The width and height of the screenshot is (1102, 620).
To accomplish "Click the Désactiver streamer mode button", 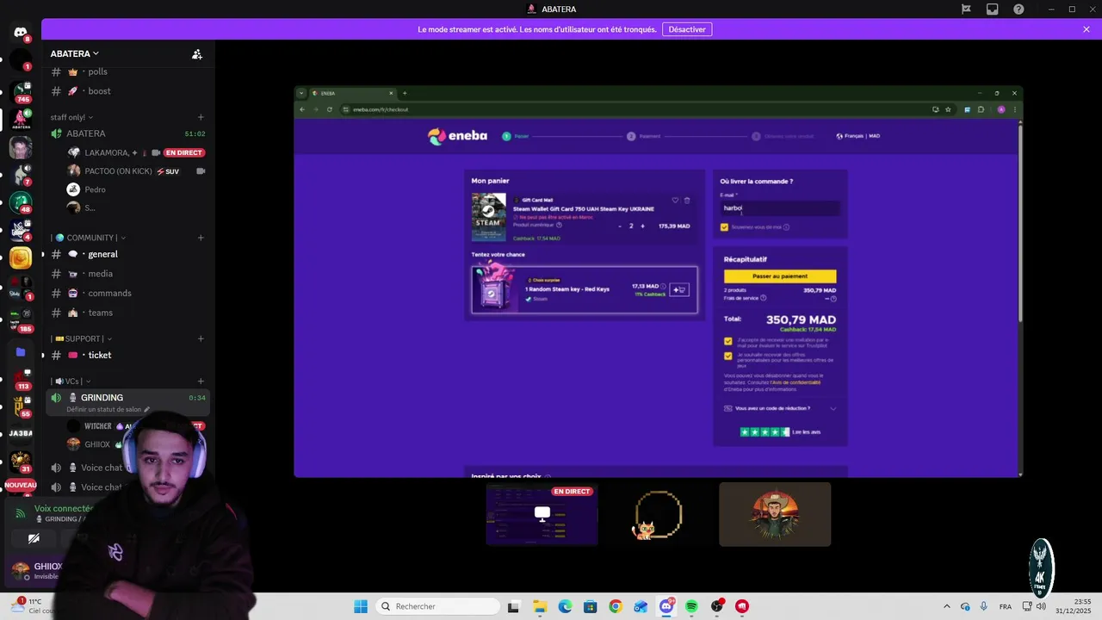I will (x=687, y=29).
